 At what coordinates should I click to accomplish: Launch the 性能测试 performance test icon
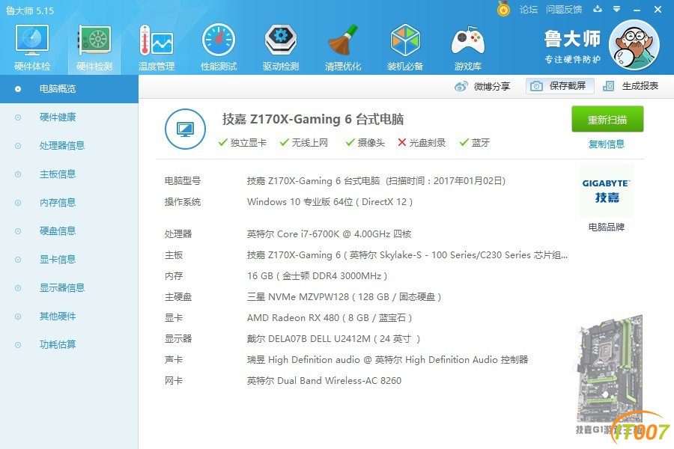click(219, 47)
